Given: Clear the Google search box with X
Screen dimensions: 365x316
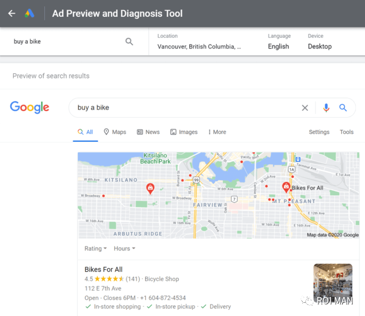Looking at the screenshot, I should [x=305, y=108].
